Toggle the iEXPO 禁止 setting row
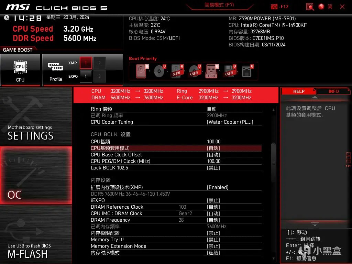Viewport: 352px width, 264px height. (x=176, y=200)
